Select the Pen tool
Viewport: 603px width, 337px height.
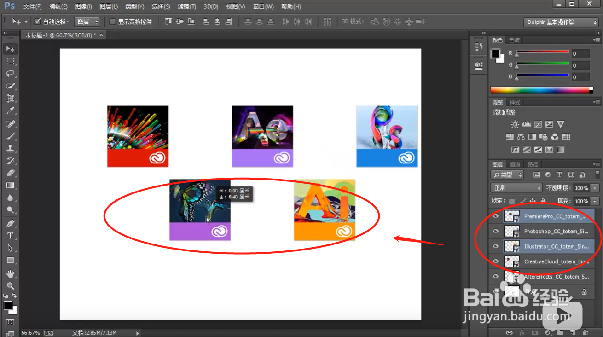click(x=10, y=224)
